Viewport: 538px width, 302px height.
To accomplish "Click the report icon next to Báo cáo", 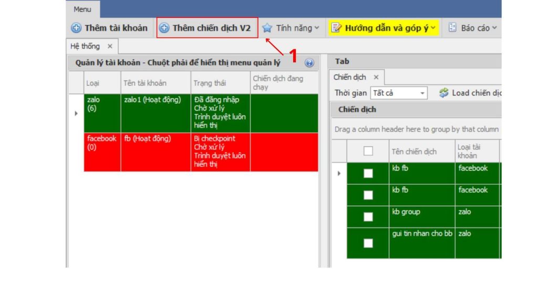I will coord(453,28).
